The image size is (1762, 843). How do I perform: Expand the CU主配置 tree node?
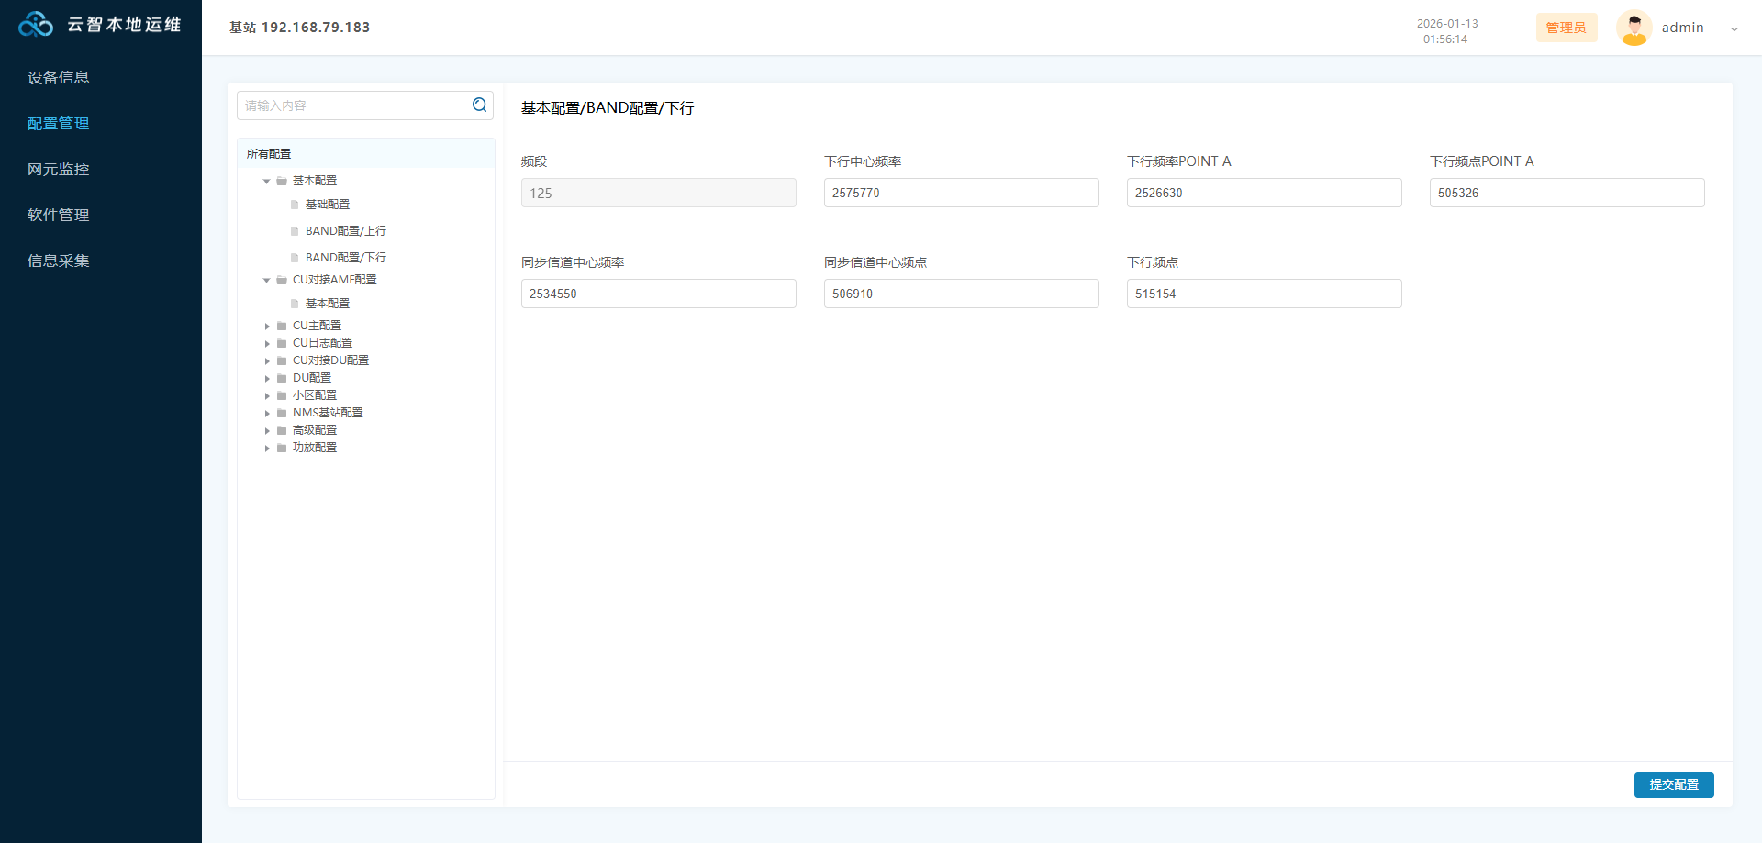267,326
